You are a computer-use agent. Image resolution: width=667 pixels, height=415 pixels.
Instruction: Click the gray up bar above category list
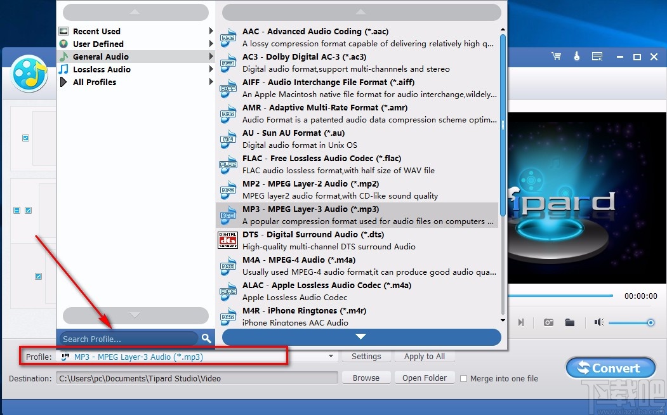[x=135, y=12]
